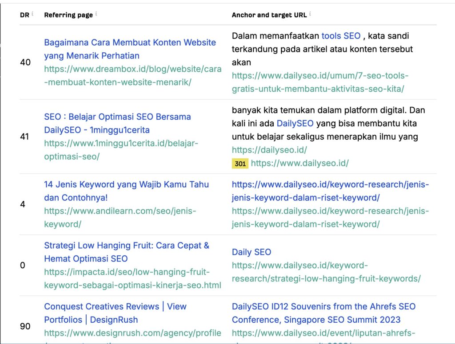
Task: Open 'Conquest Creatives Reviews' page title
Action: tap(115, 313)
